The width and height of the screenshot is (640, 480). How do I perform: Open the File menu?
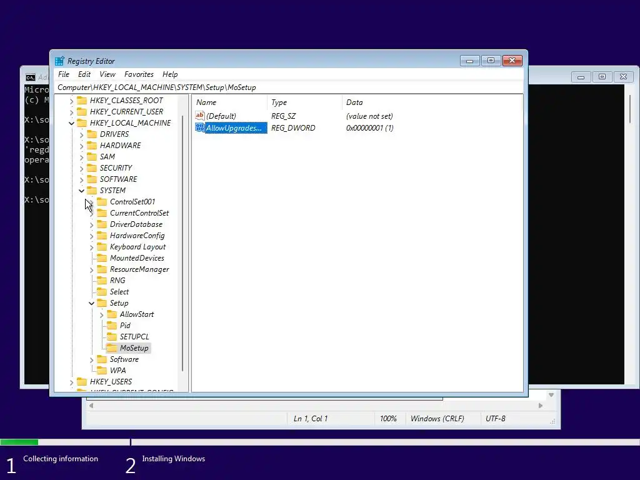coord(64,74)
